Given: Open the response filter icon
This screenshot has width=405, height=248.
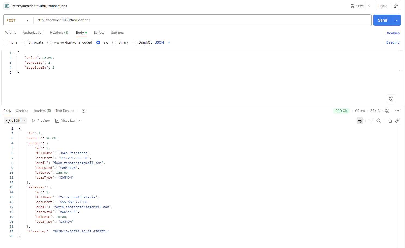Looking at the screenshot, I should click(x=371, y=121).
